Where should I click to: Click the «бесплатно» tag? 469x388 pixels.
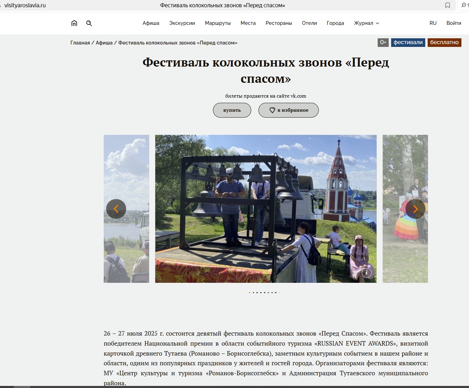444,42
